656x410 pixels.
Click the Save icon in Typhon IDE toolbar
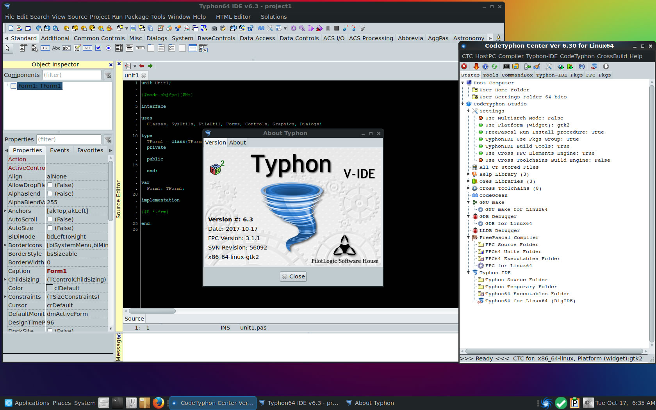(x=133, y=28)
